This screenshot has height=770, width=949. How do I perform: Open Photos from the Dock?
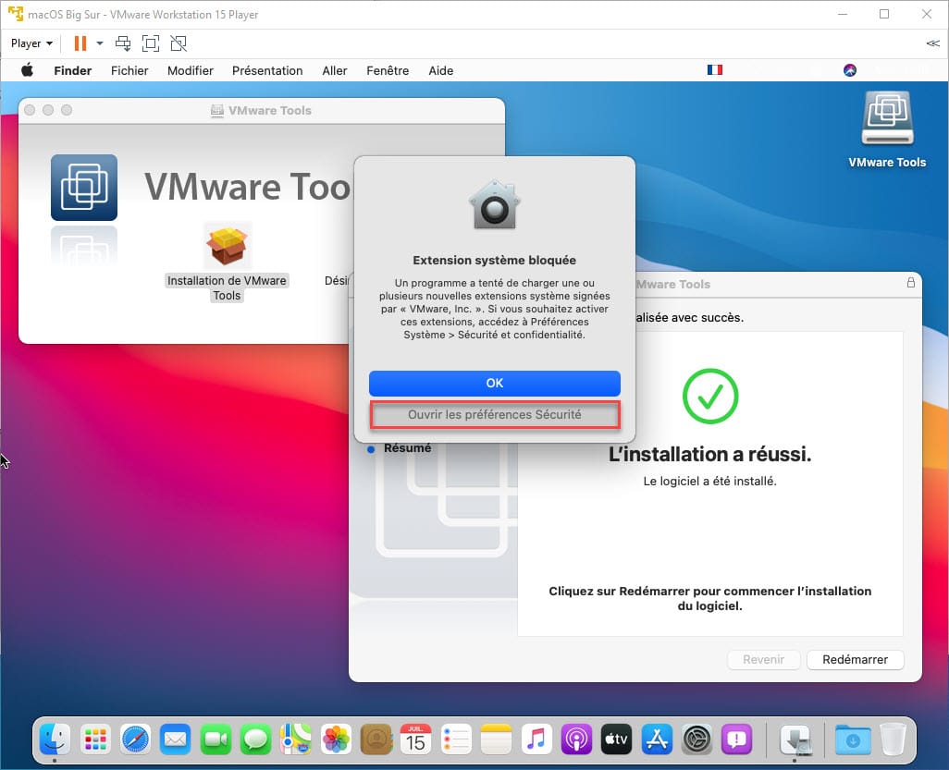(336, 739)
